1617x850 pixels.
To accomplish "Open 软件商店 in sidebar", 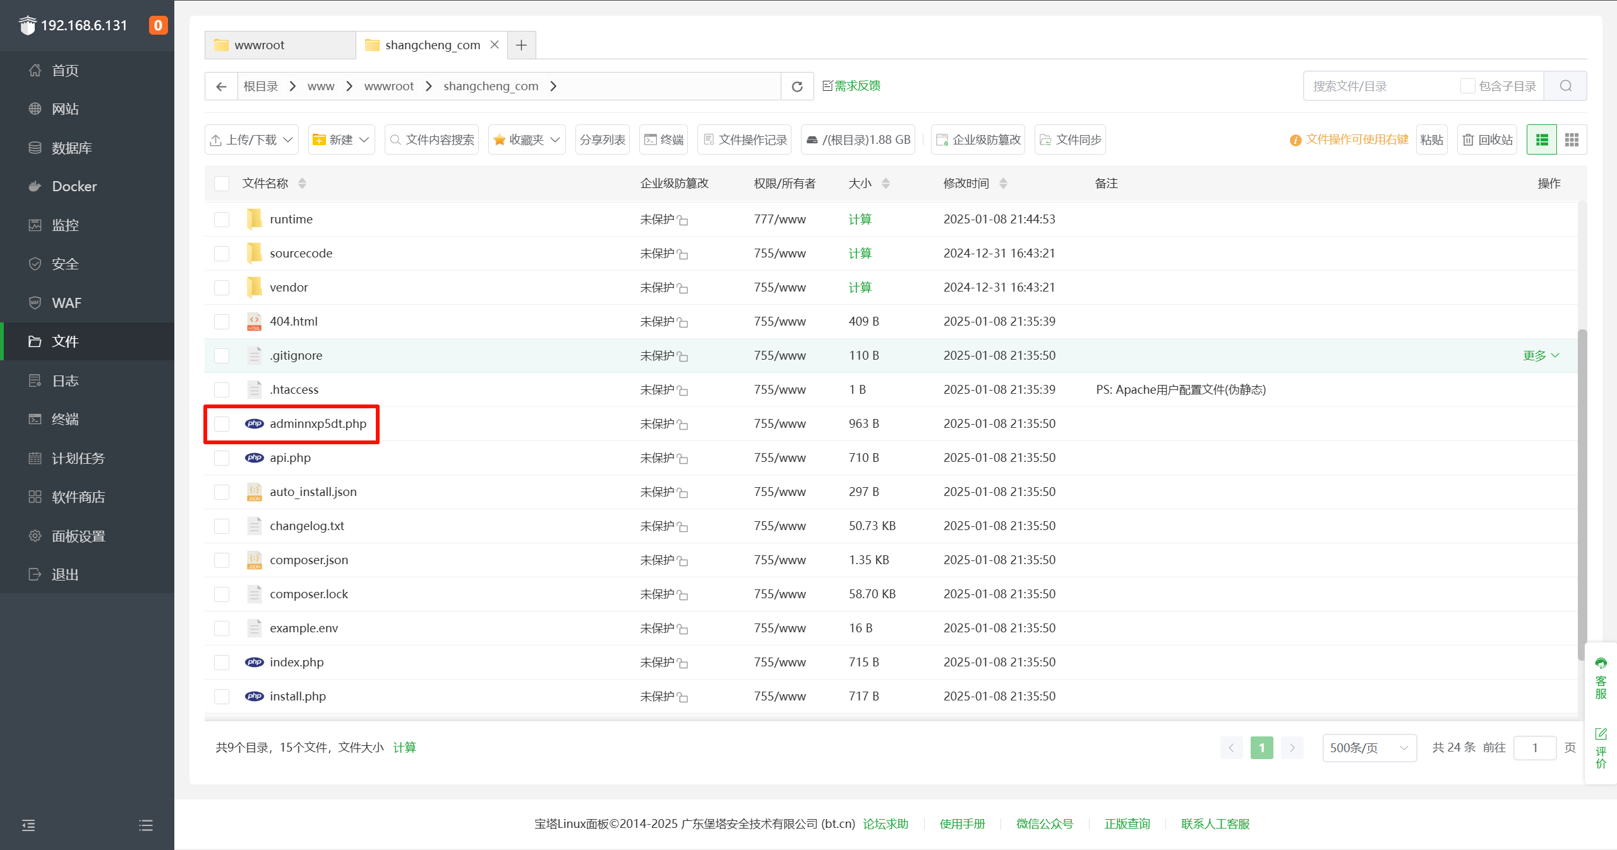I will (87, 497).
